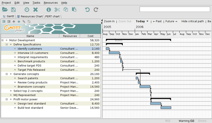Delete task with the X icon
Viewport: 212px width, 123px height.
(35, 10)
